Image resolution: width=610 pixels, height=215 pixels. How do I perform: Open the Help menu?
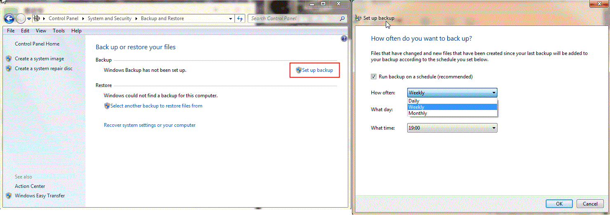click(x=76, y=31)
